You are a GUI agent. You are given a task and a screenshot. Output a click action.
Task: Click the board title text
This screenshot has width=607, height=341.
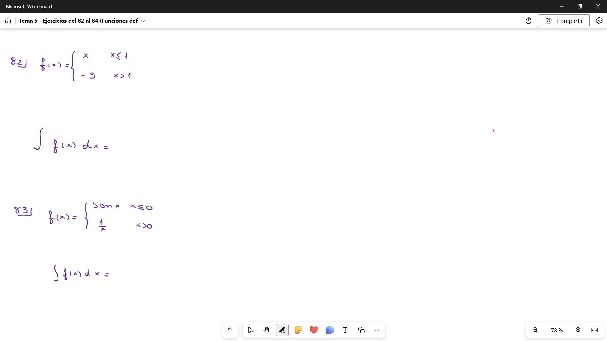[x=78, y=21]
